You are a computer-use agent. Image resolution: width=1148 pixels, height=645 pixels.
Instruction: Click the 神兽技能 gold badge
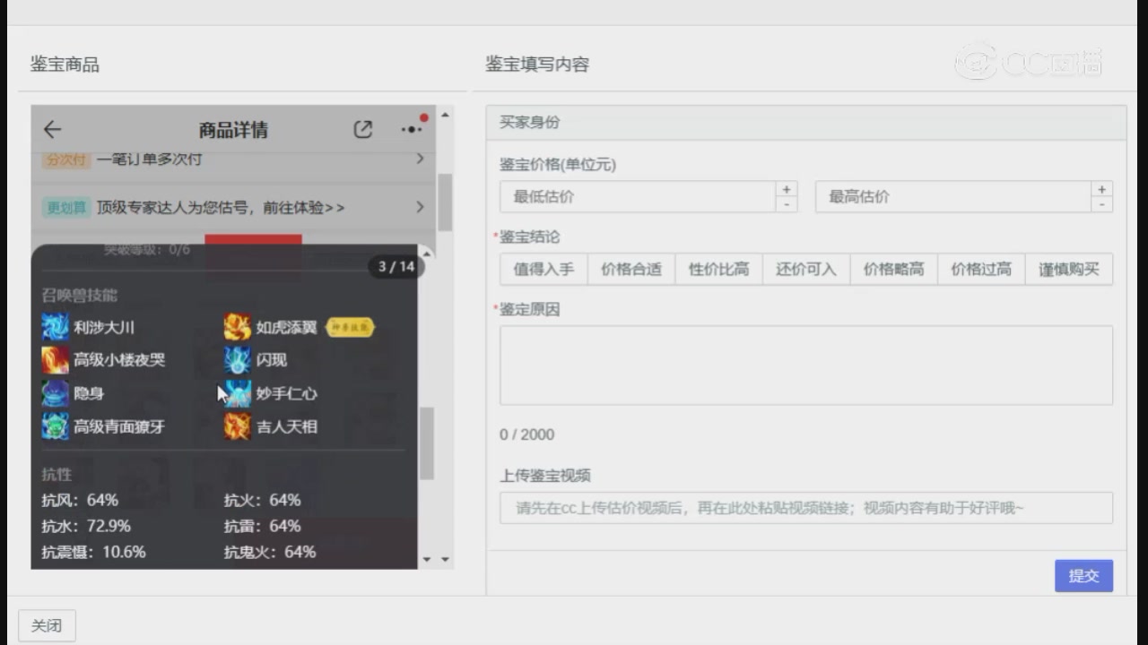click(350, 327)
